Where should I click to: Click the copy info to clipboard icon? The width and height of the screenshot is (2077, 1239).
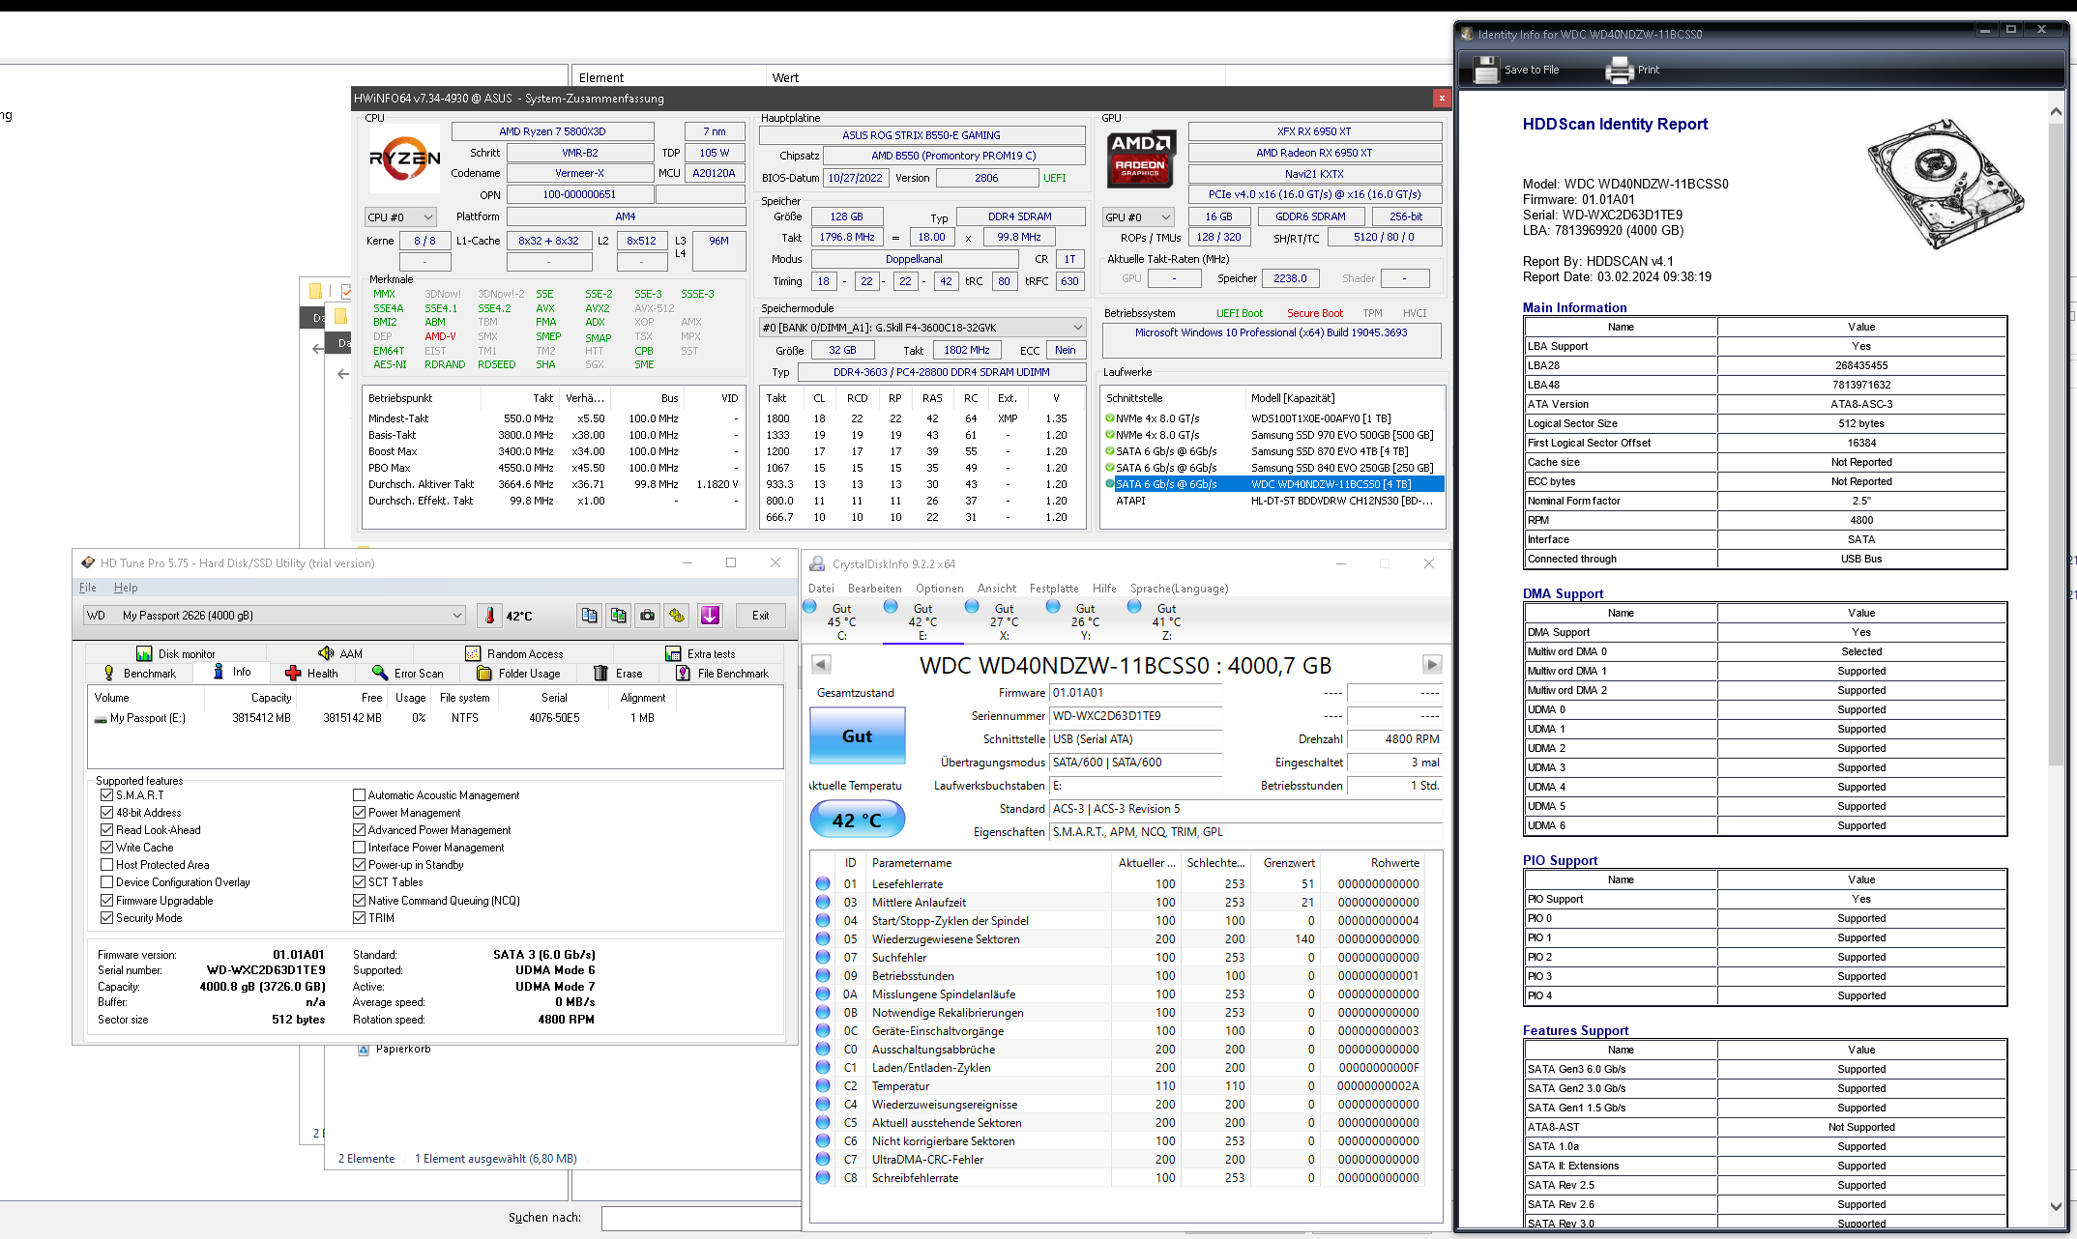click(589, 616)
